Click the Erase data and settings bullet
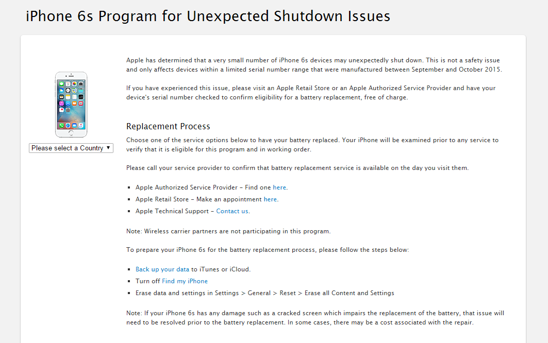 pyautogui.click(x=265, y=293)
